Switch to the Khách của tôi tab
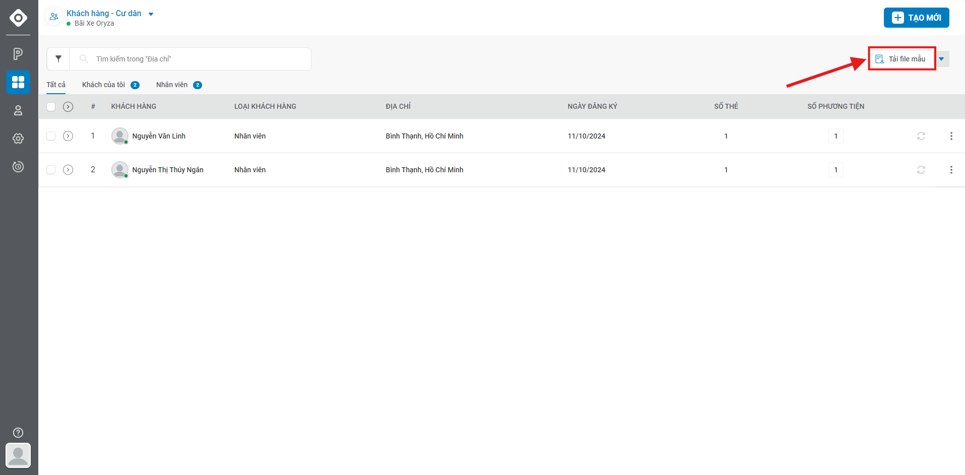The image size is (965, 475). [x=110, y=85]
